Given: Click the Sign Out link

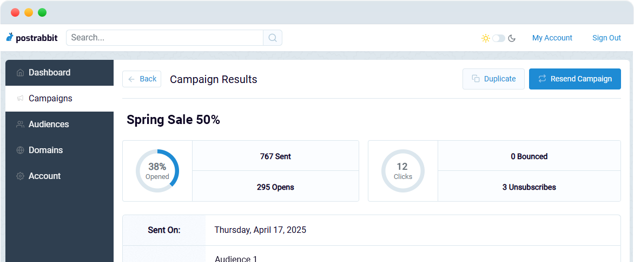Looking at the screenshot, I should pos(606,38).
